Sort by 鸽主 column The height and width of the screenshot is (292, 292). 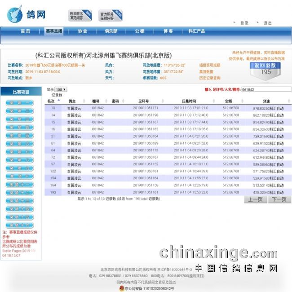coord(72,102)
